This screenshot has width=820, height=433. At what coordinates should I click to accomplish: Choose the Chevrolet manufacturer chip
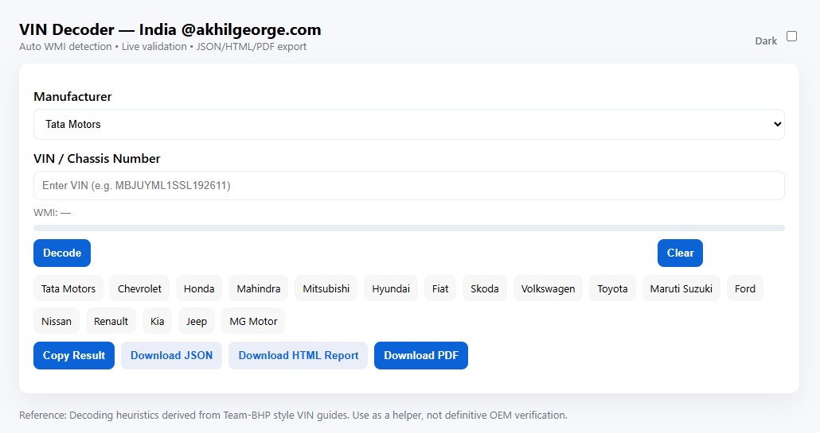(139, 288)
